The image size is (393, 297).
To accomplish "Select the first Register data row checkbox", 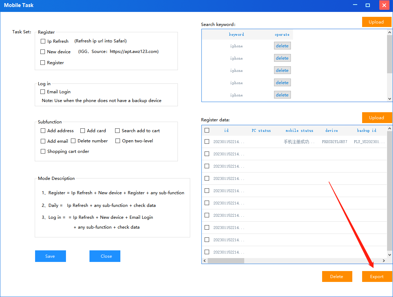I will (207, 142).
